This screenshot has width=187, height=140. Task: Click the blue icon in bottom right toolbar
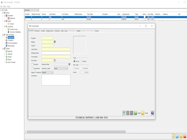[x=177, y=136]
